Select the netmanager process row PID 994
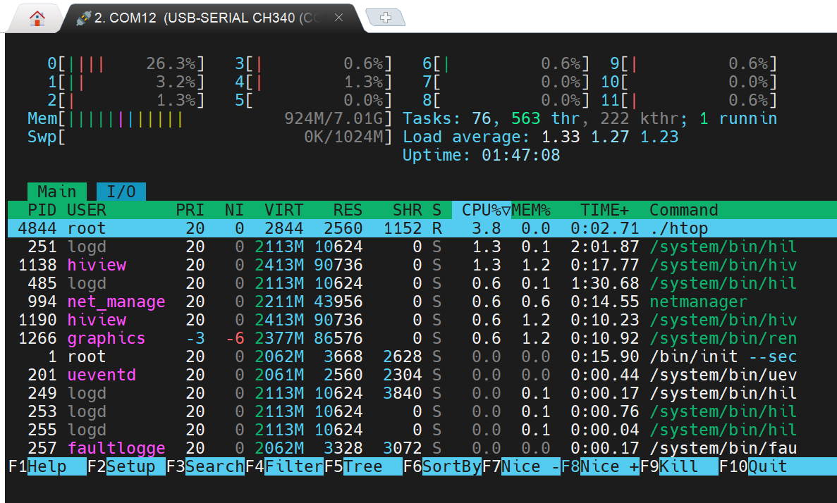 click(422, 302)
